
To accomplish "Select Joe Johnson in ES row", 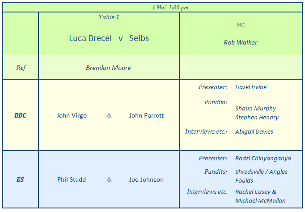I will tap(146, 180).
